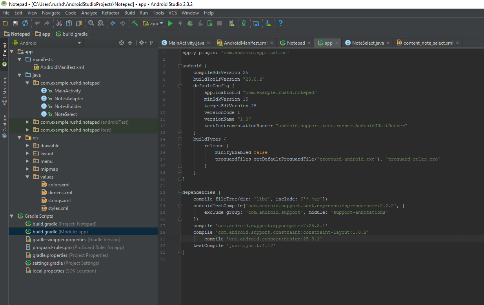
Task: Close the AndroidManifest.xml editor tab
Action: 272,43
